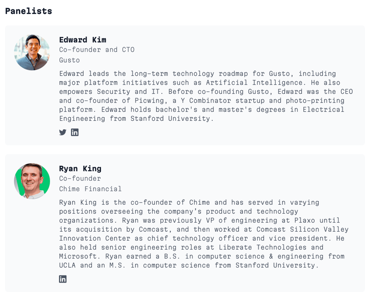Select the Ryan King name heading
The image size is (368, 293).
pos(80,169)
